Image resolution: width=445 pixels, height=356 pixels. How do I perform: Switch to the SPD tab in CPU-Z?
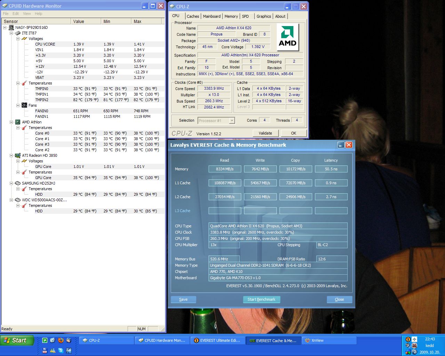245,16
